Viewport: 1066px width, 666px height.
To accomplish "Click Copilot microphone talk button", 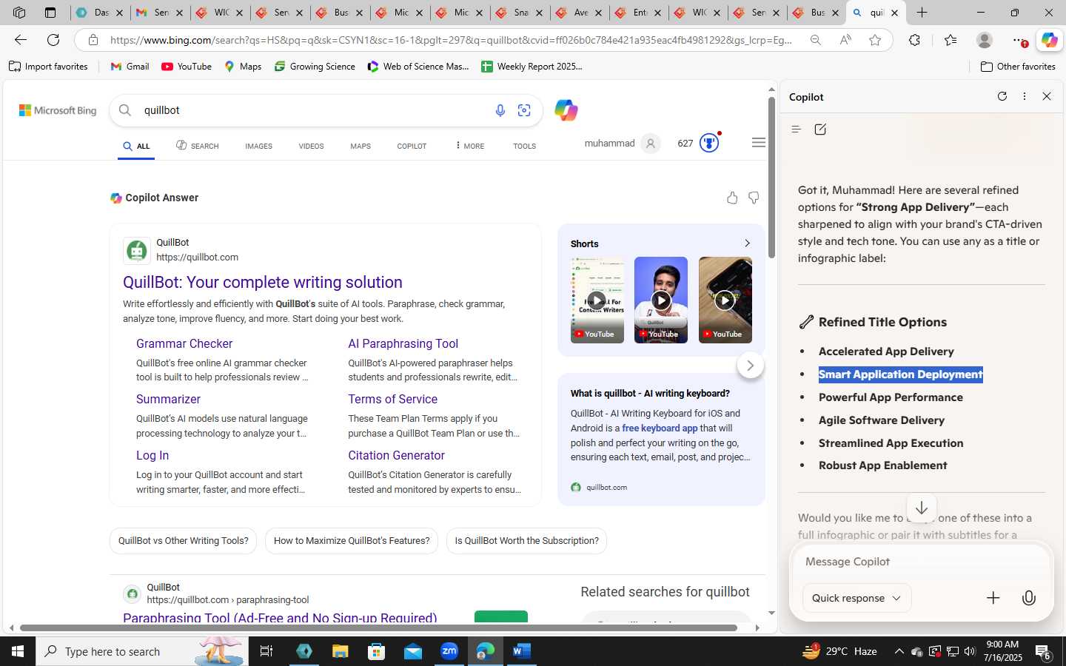I will (x=1028, y=598).
